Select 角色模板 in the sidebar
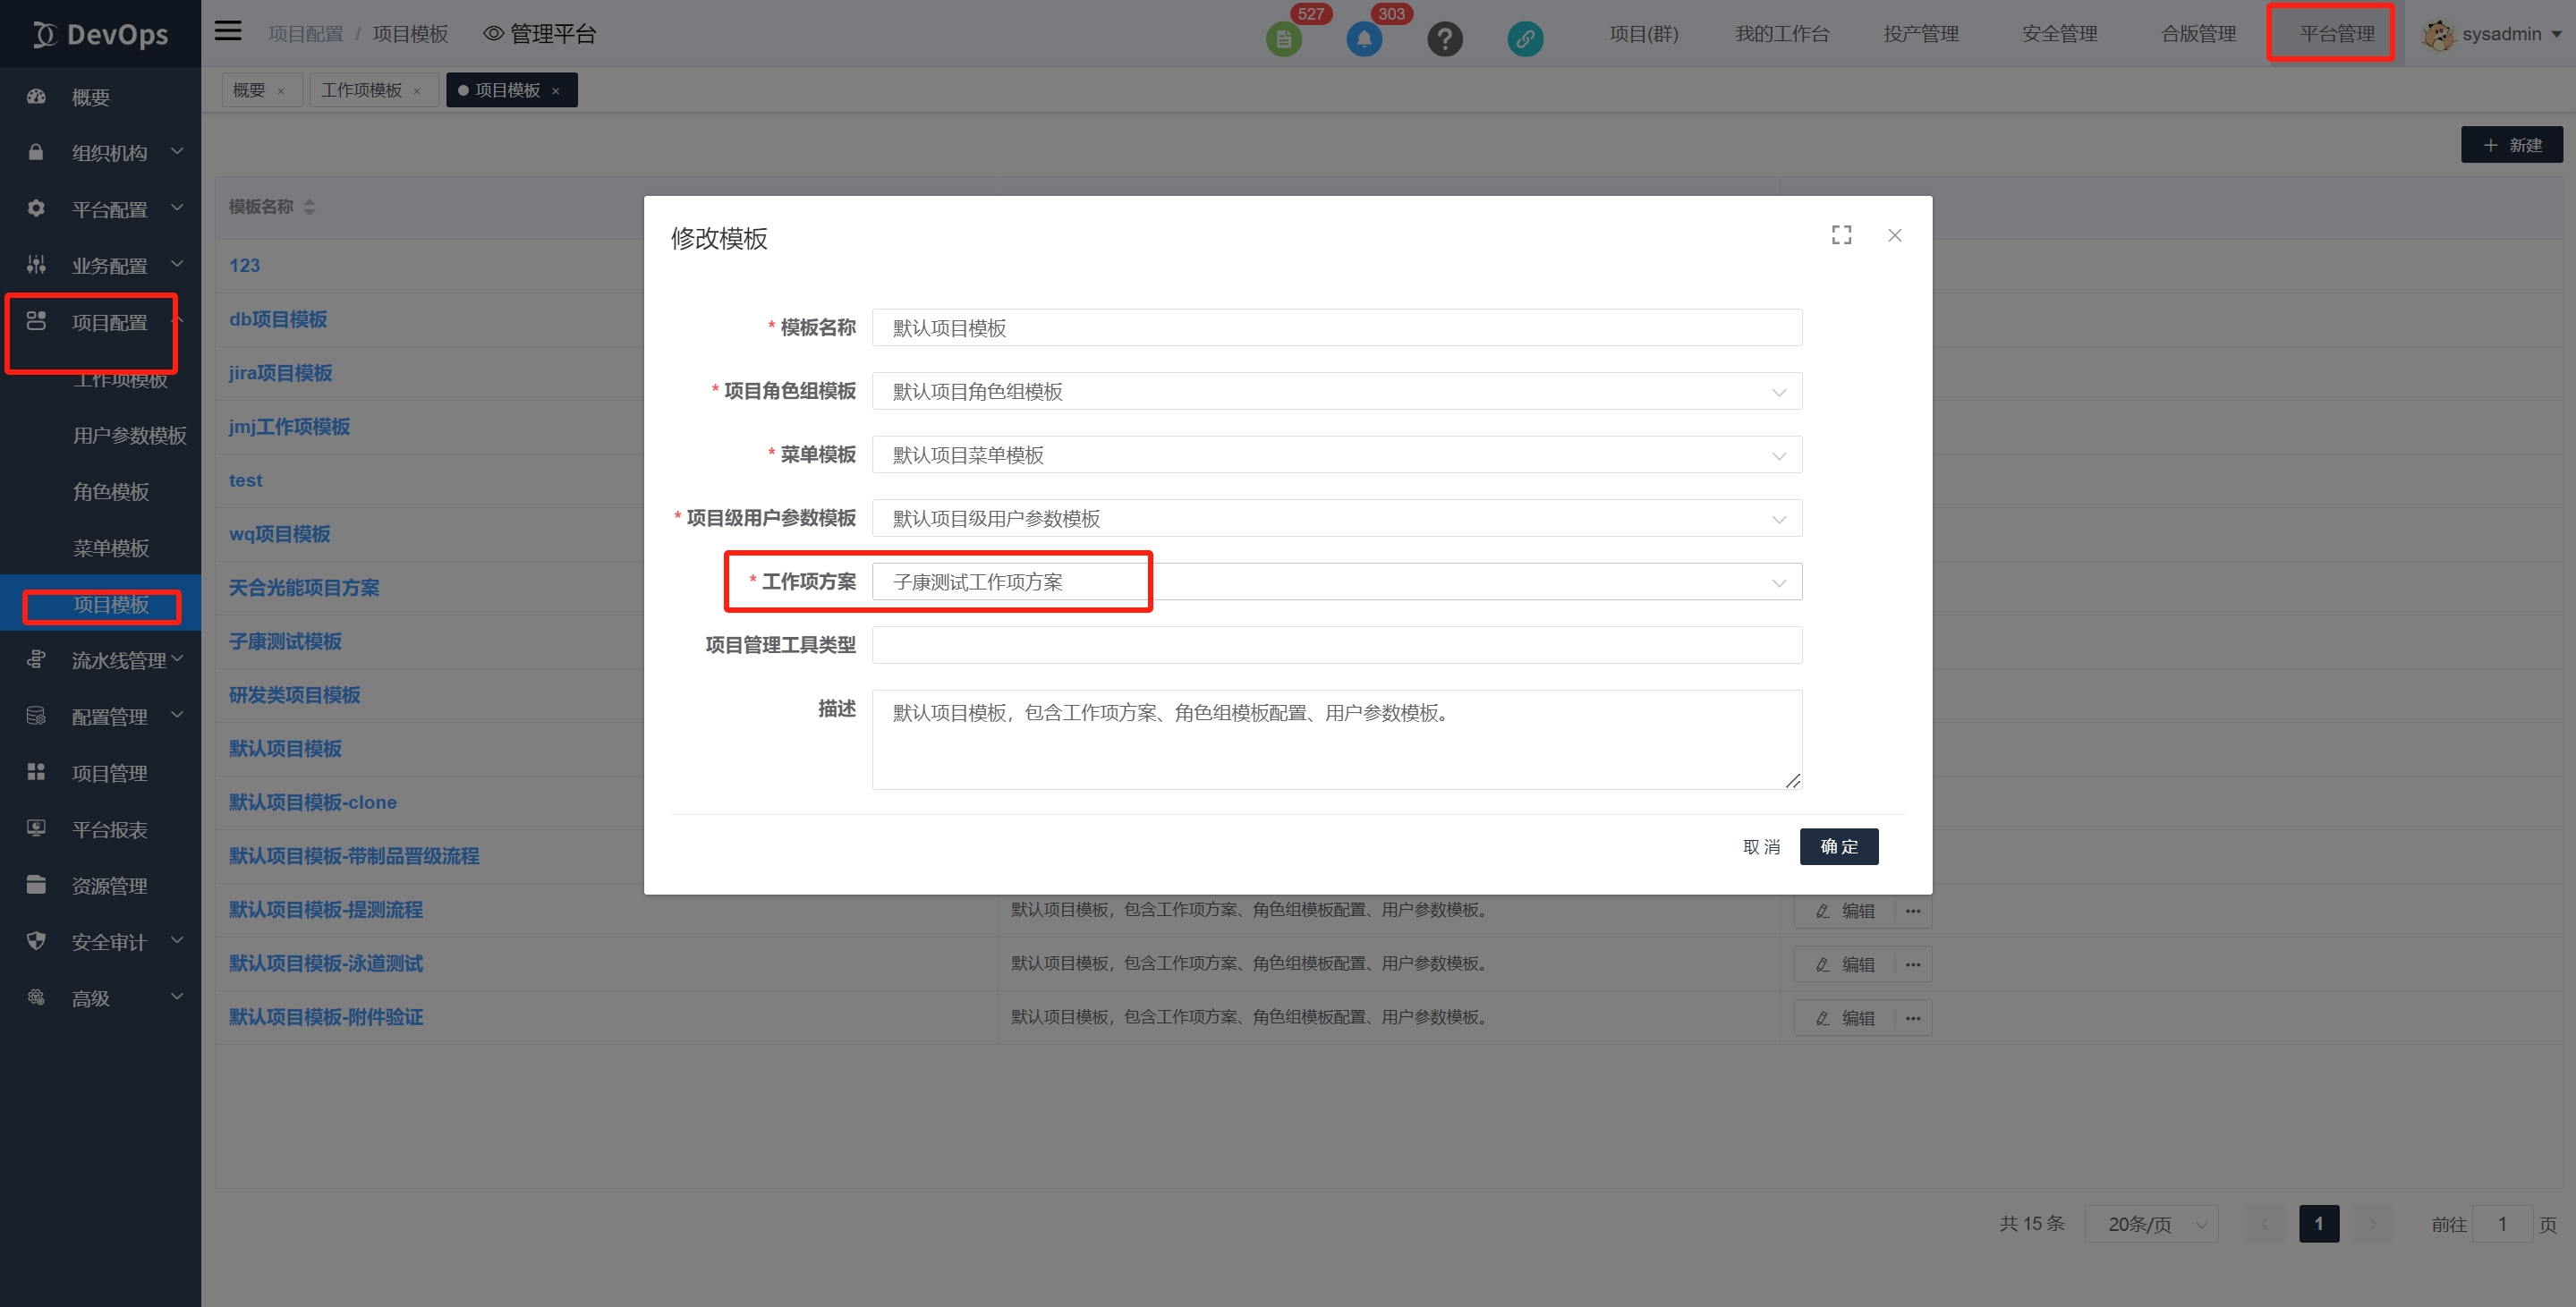 point(111,491)
